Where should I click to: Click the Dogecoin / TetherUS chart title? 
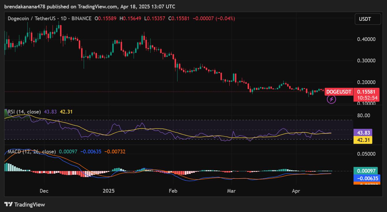coord(32,18)
